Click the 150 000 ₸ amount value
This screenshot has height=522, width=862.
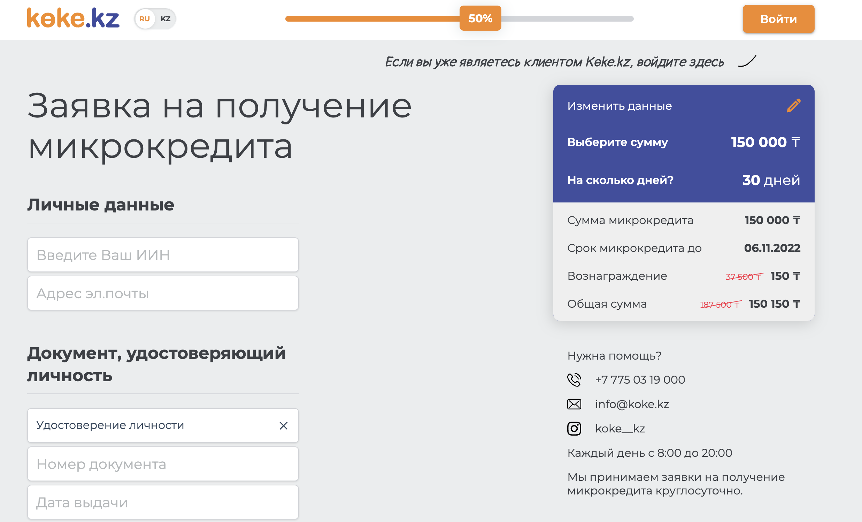point(765,142)
